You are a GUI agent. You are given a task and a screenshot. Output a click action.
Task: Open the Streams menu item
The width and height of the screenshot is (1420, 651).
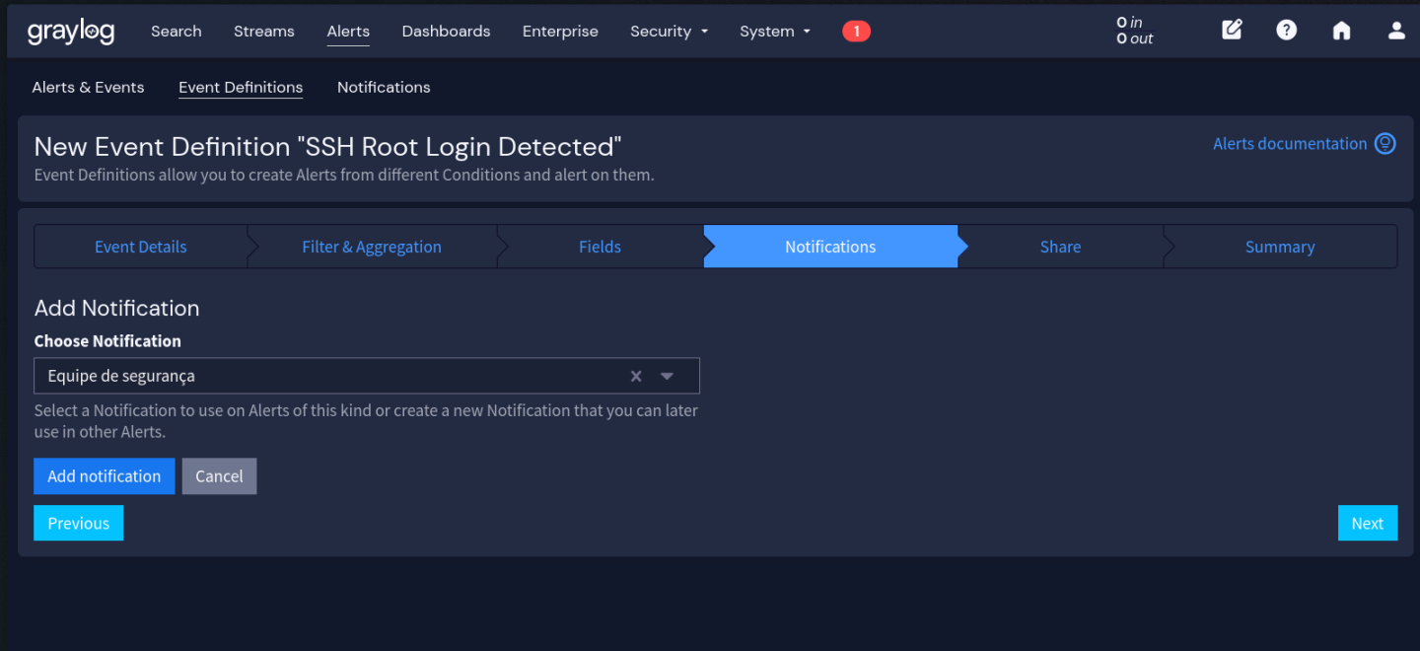tap(263, 31)
